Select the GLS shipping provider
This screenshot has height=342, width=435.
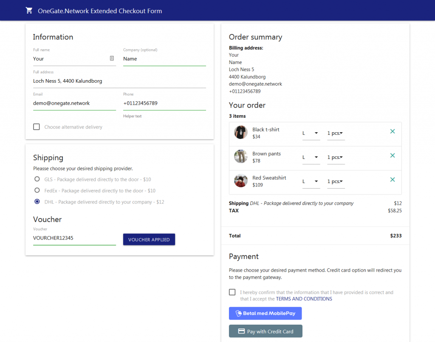click(37, 179)
